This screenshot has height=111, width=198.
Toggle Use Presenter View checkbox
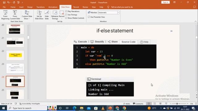(89, 17)
